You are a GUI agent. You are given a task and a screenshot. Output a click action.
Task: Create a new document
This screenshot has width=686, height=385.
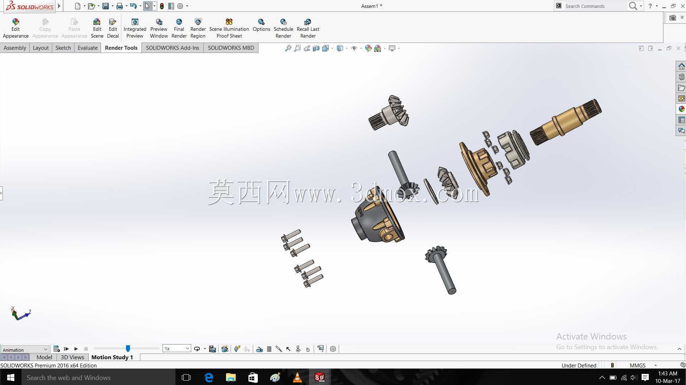pyautogui.click(x=77, y=6)
